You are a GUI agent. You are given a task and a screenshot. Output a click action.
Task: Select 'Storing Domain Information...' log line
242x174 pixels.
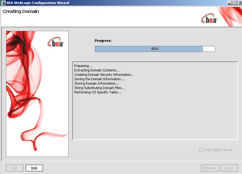pos(96,83)
